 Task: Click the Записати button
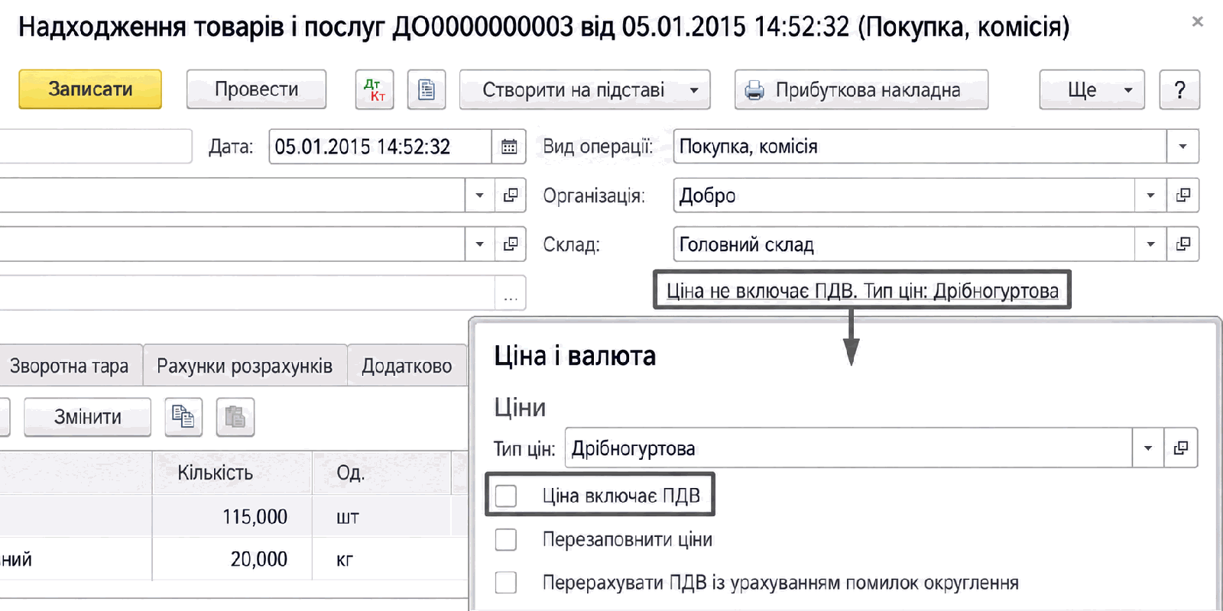(x=90, y=89)
